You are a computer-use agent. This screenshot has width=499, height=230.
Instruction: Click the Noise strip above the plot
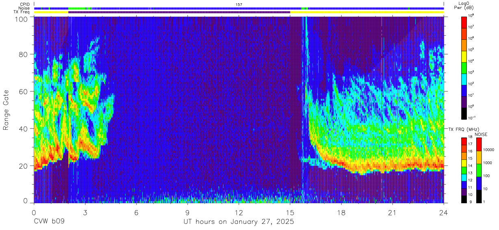coord(239,8)
